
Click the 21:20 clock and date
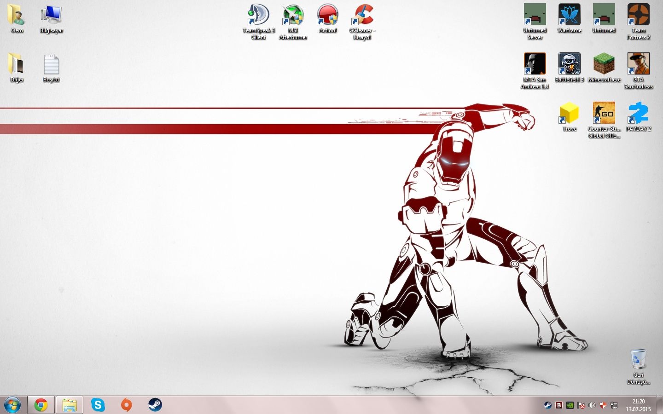(x=638, y=405)
